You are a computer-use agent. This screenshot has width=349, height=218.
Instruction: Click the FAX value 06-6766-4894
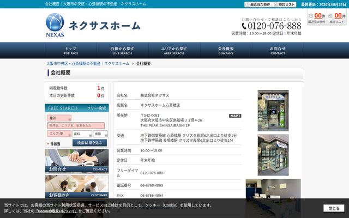pyautogui.click(x=152, y=195)
